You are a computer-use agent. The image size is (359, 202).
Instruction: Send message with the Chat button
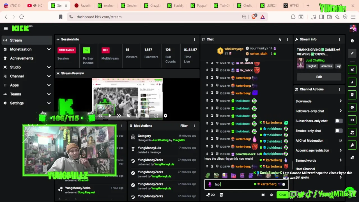282,195
